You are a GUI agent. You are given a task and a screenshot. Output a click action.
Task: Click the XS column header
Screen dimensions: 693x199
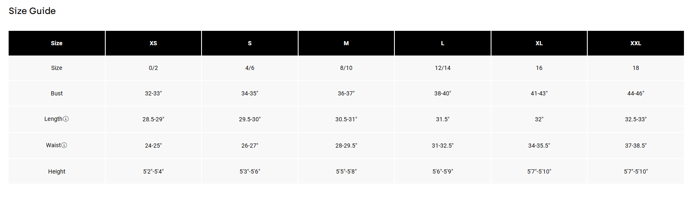pyautogui.click(x=153, y=43)
